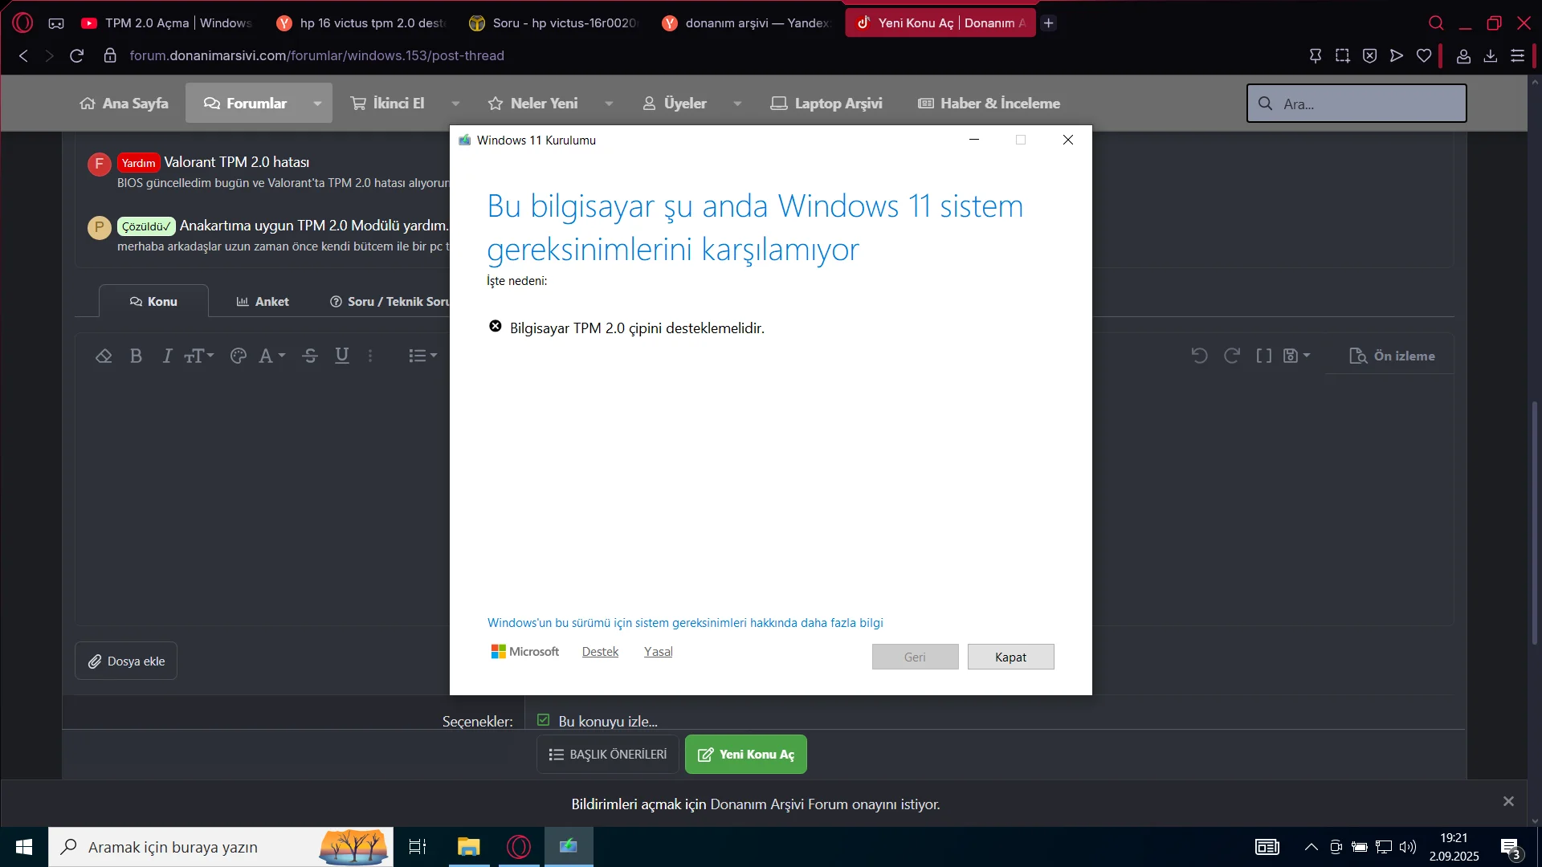Screen dimensions: 1542x867
Task: Apply italic formatting in the editor
Action: point(166,356)
